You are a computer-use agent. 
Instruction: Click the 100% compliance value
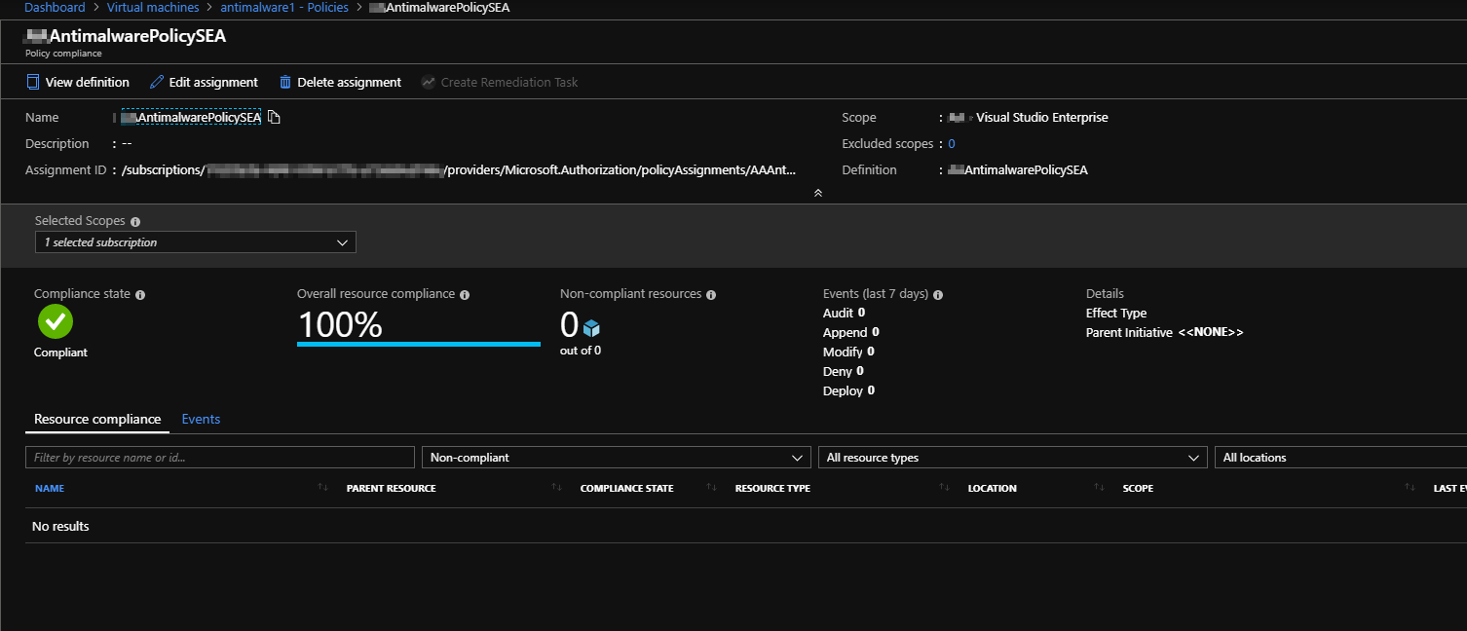340,324
